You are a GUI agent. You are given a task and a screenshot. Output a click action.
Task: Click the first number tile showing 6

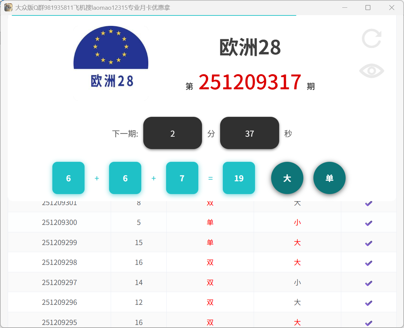(x=68, y=178)
